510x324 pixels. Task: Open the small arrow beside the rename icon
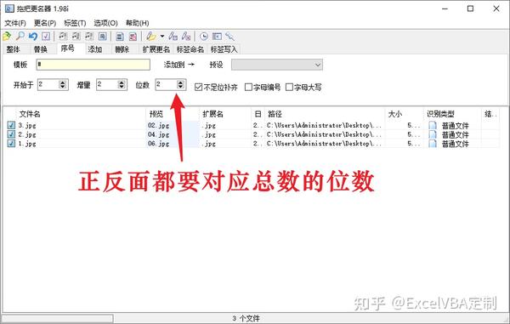tap(162, 37)
